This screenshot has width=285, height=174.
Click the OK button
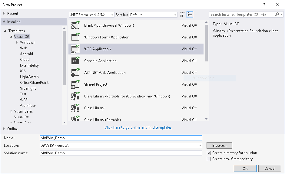(x=245, y=168)
